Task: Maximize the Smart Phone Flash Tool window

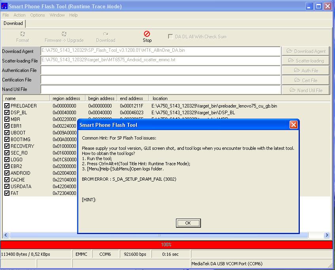Action: (318, 6)
